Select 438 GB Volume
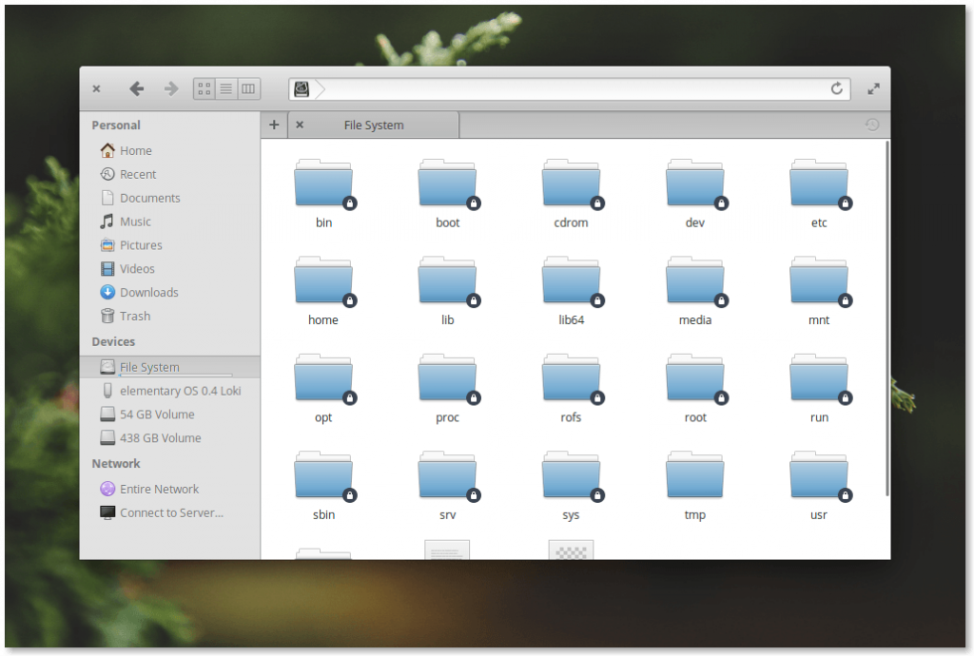 click(x=169, y=437)
